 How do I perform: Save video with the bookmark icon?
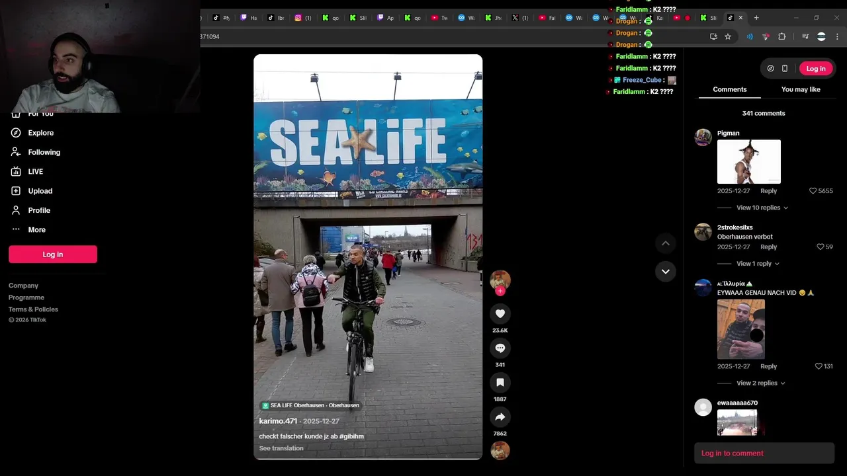click(500, 382)
